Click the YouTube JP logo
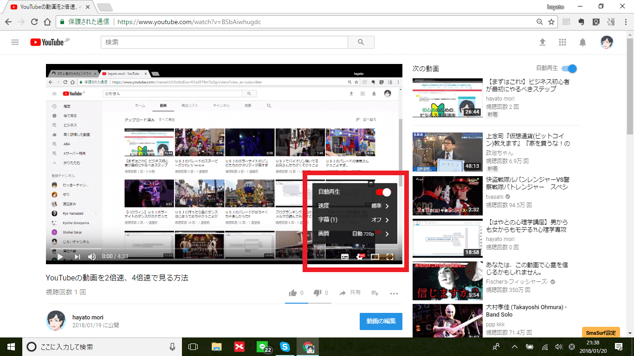Viewport: 634px width, 356px height. coord(50,42)
